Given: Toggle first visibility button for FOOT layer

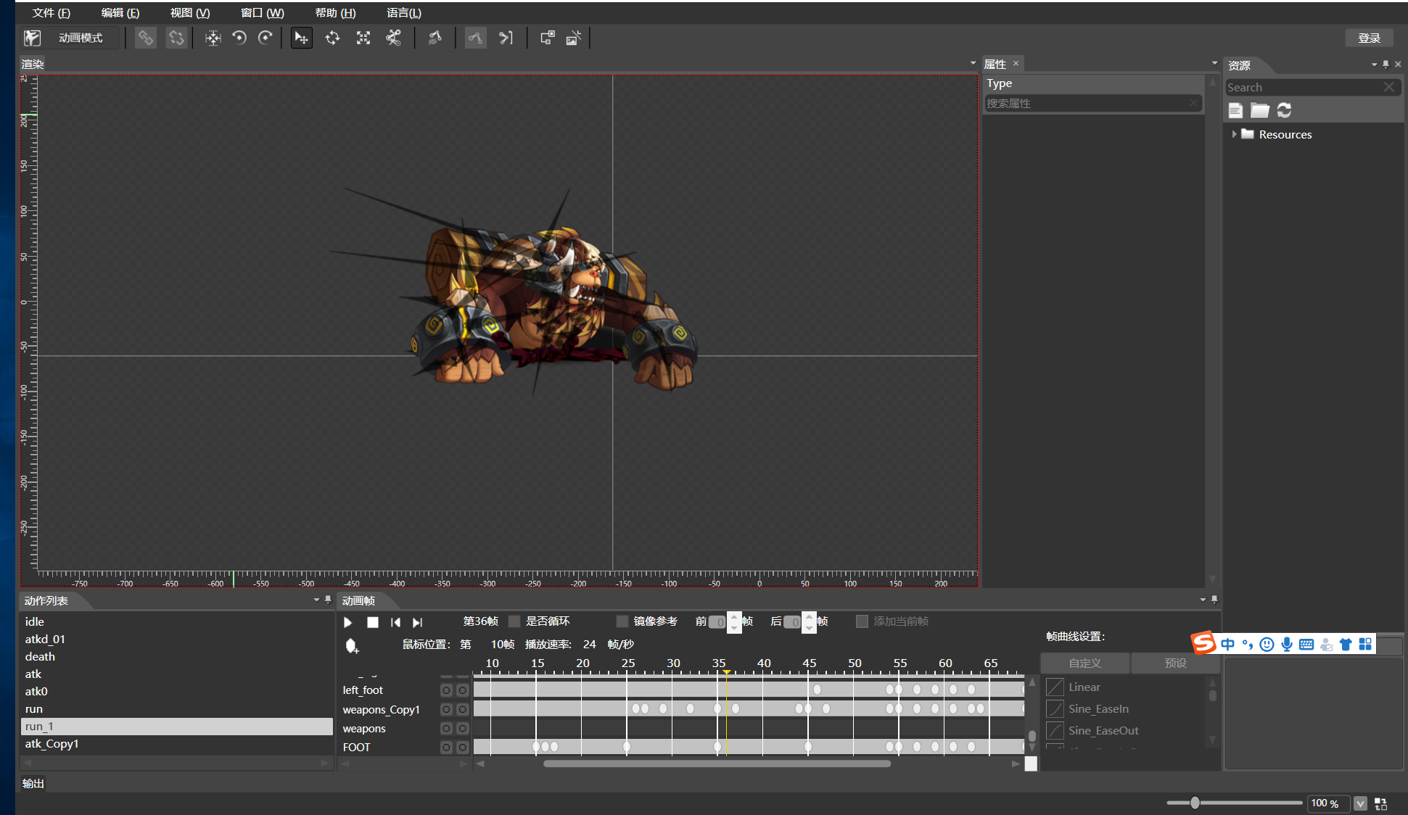Looking at the screenshot, I should [446, 747].
